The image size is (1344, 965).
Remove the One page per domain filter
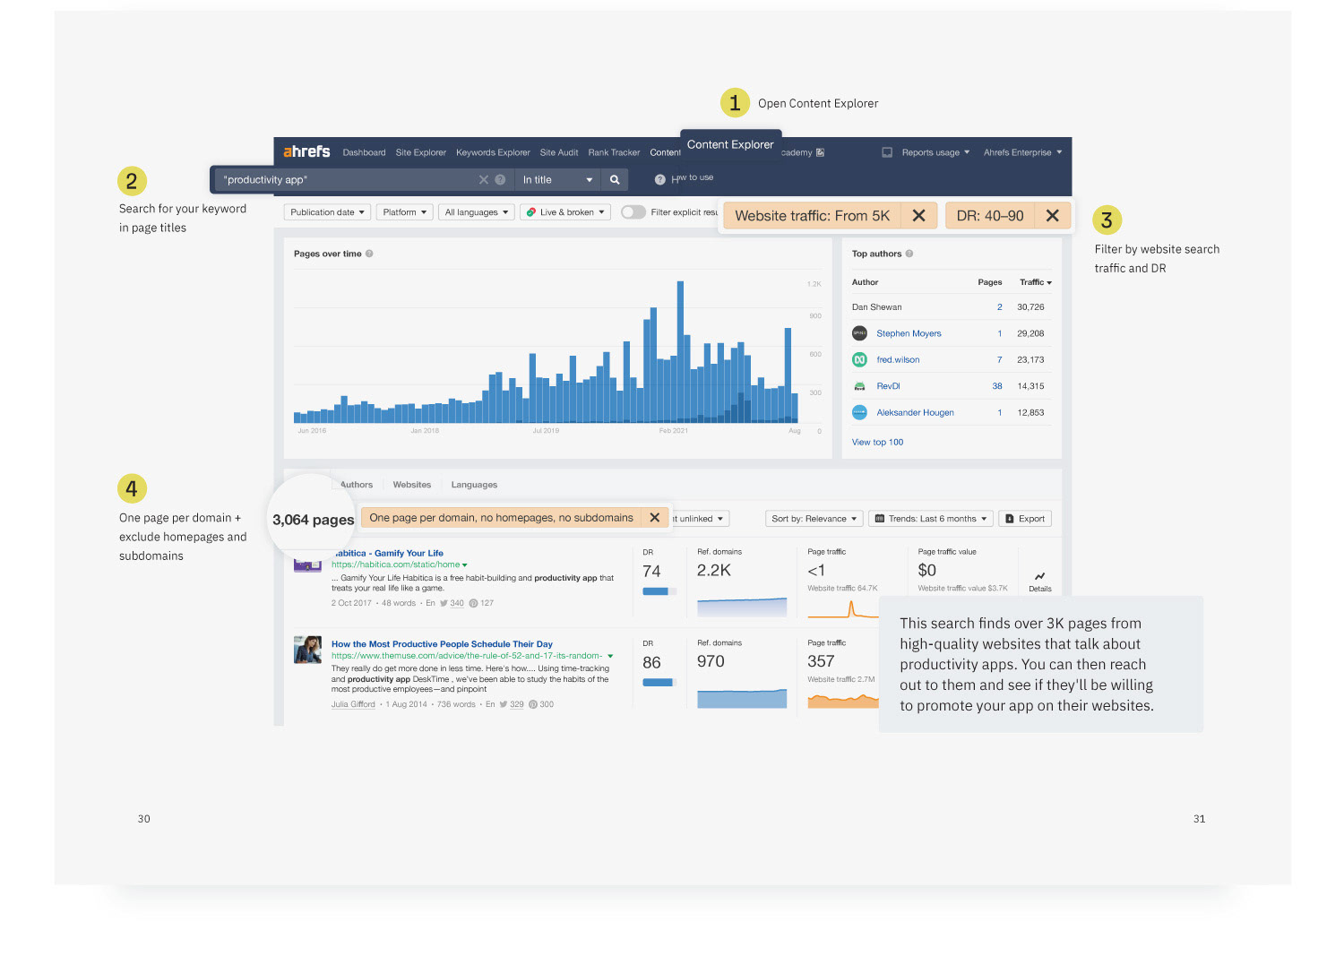[x=655, y=517]
